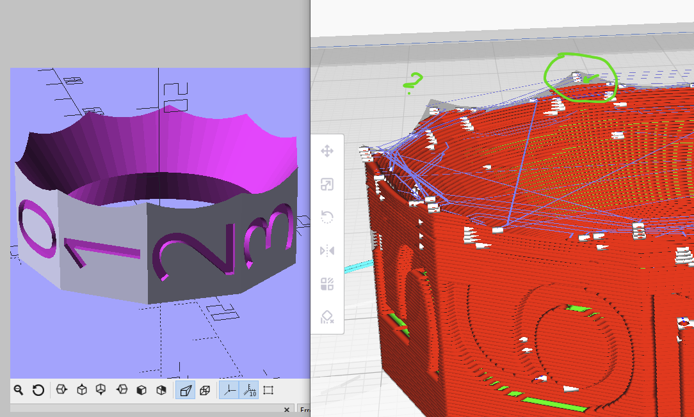
Task: Switch OpenSCAD to Left view cube
Action: click(122, 389)
